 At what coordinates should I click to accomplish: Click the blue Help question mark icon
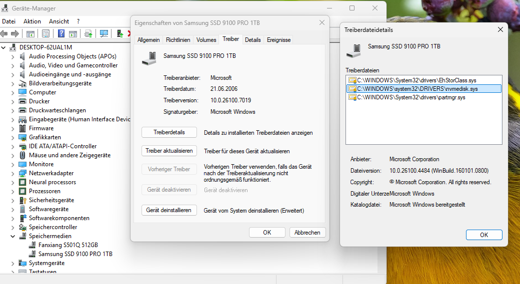coord(61,33)
